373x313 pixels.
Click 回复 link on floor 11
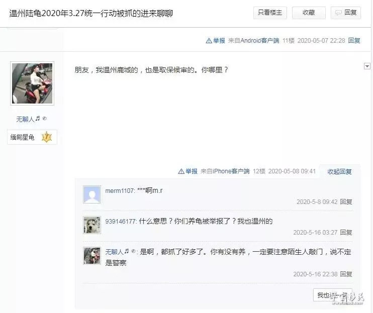coord(354,41)
